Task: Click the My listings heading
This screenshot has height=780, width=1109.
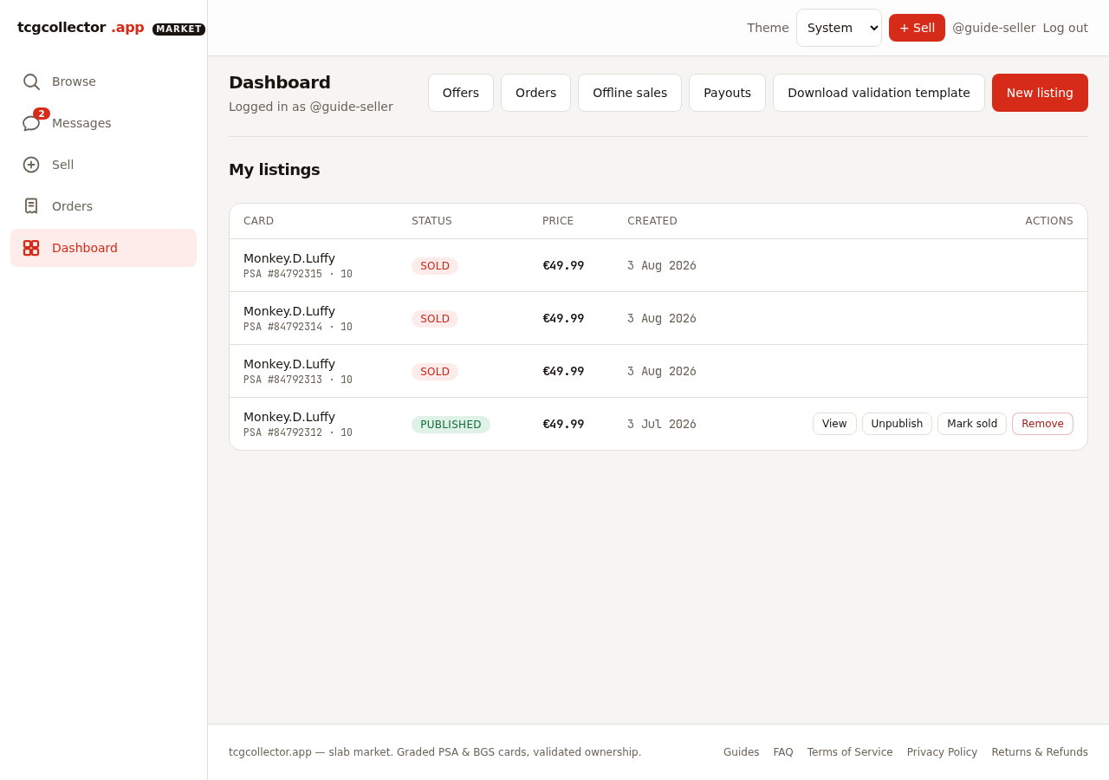Action: (x=275, y=170)
